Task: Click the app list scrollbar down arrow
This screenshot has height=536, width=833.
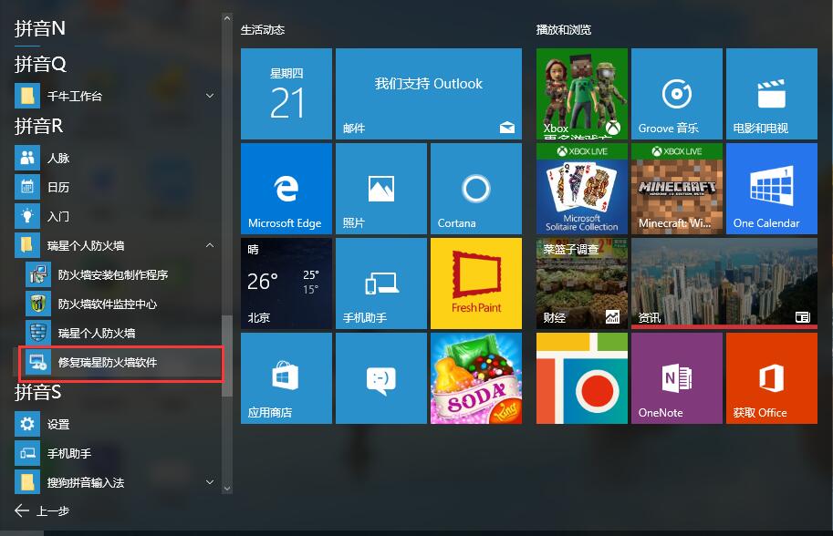Action: tap(227, 489)
